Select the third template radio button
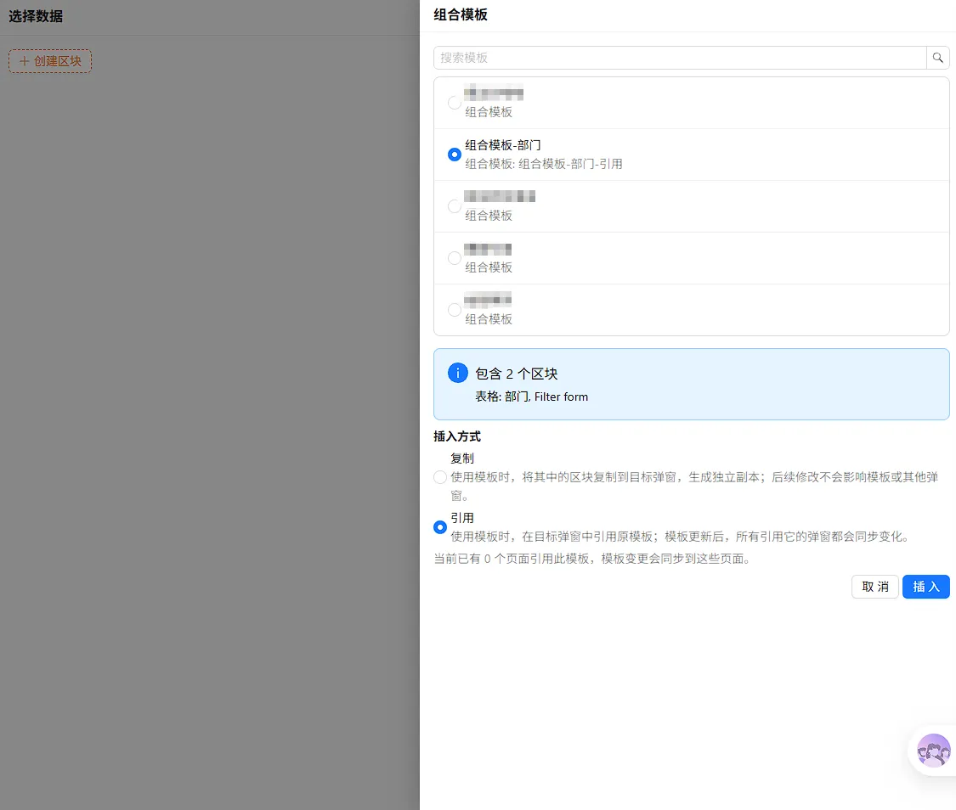This screenshot has height=810, width=956. (x=455, y=206)
